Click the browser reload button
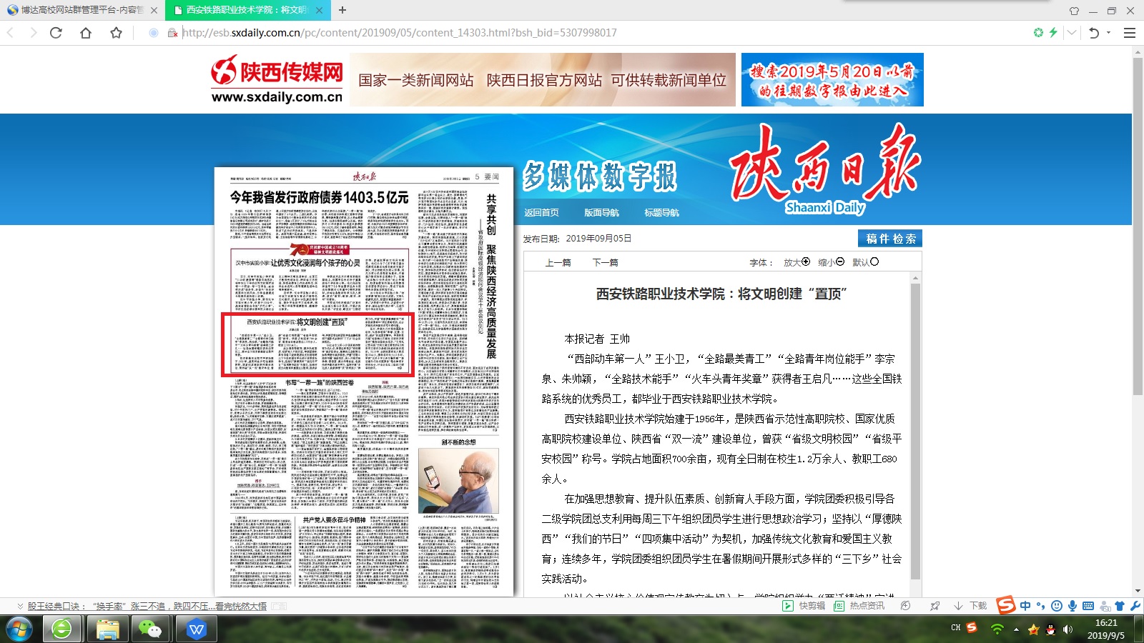The height and width of the screenshot is (643, 1144). pos(56,33)
